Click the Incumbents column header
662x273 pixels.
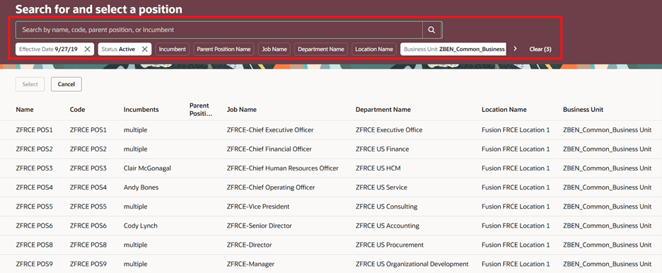coord(141,110)
